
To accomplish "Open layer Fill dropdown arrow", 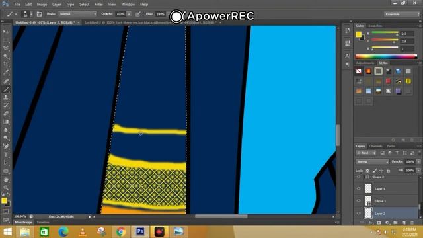I will 418,171.
